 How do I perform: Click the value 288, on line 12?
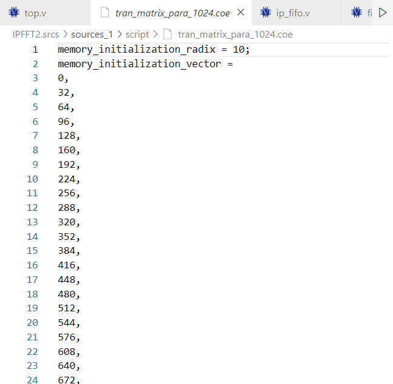pyautogui.click(x=69, y=208)
